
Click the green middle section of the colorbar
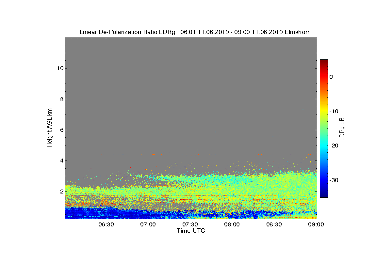pos(324,129)
